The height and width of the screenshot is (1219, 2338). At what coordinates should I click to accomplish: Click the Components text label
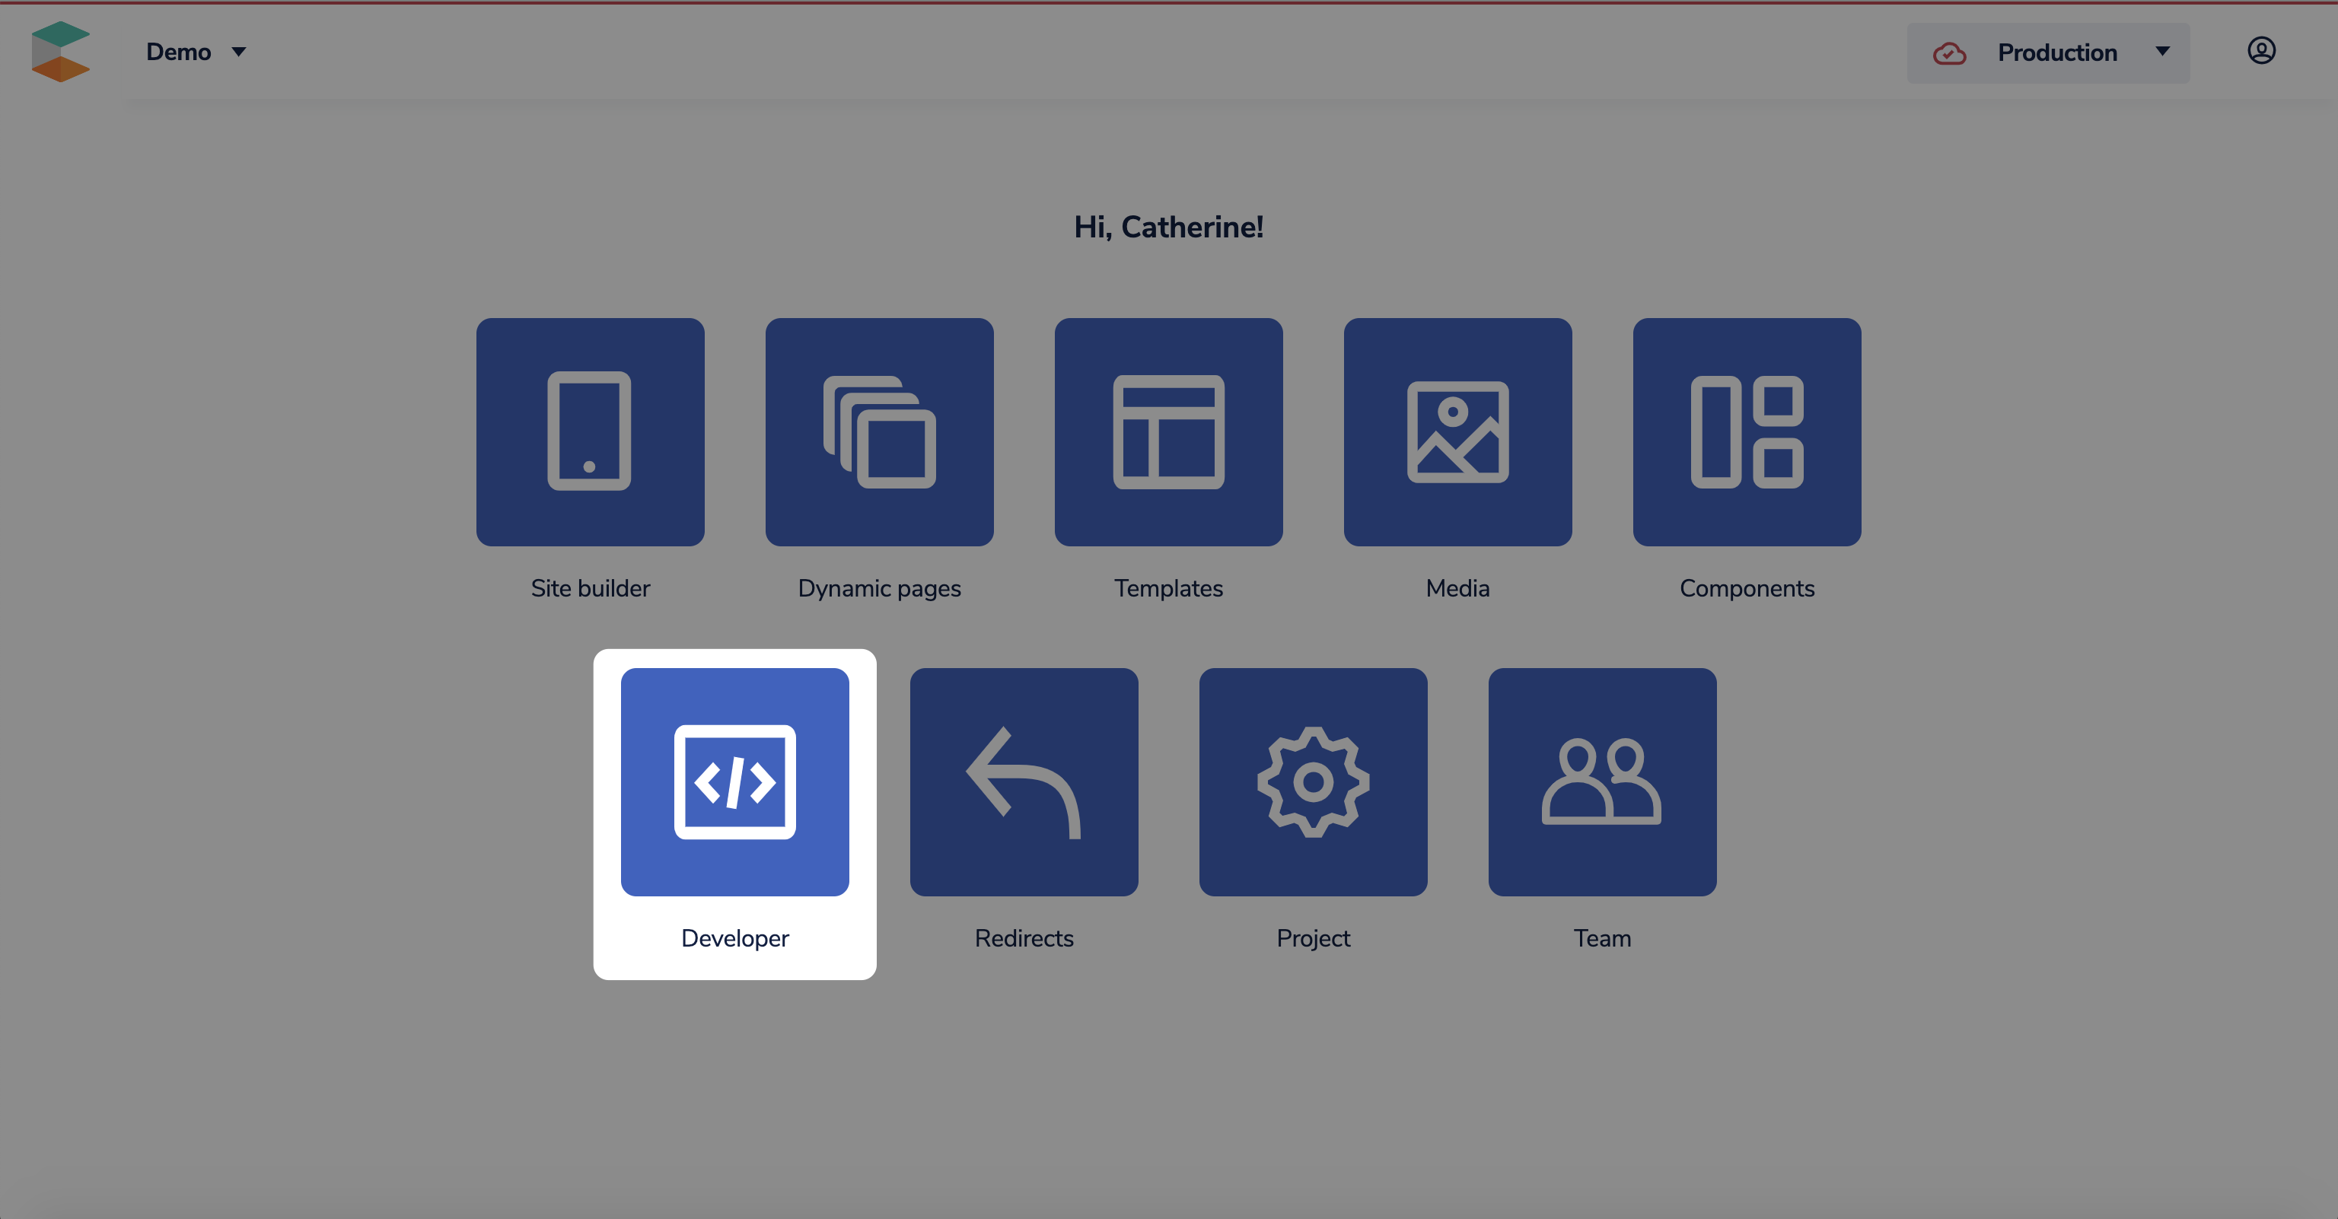[x=1746, y=588]
